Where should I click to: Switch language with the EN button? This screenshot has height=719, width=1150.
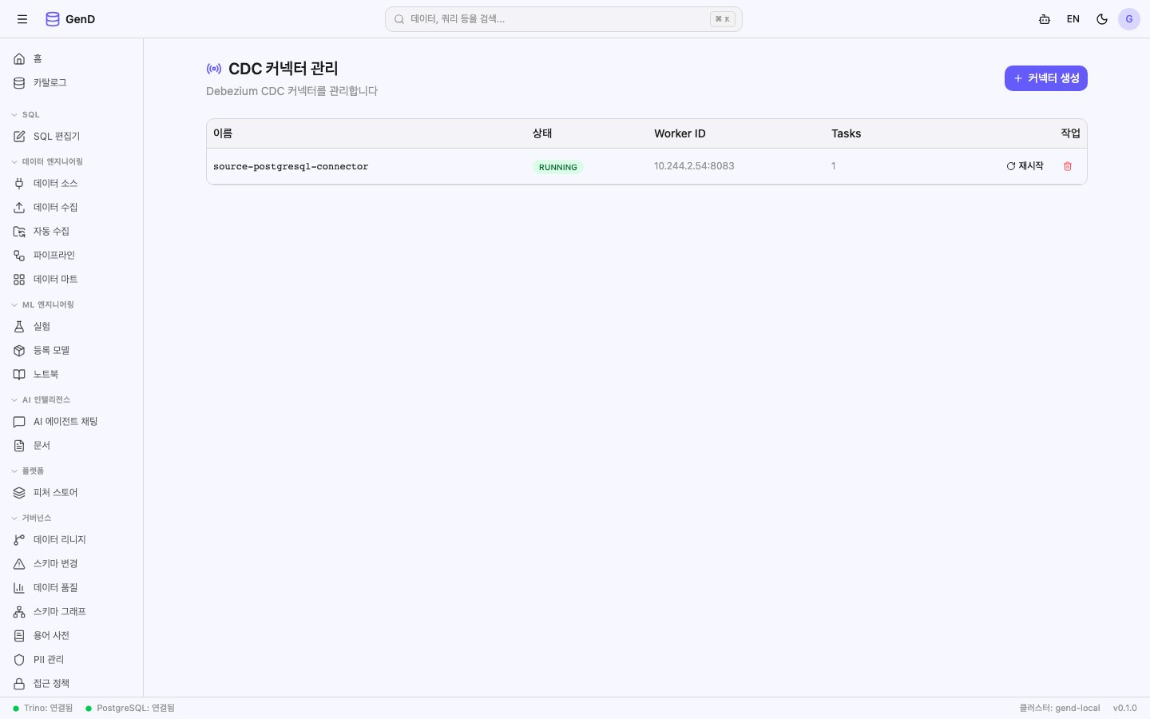(1073, 19)
